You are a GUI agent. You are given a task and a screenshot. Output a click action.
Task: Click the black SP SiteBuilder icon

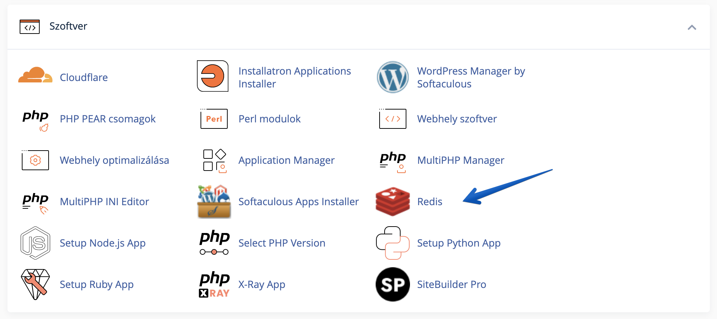[392, 284]
